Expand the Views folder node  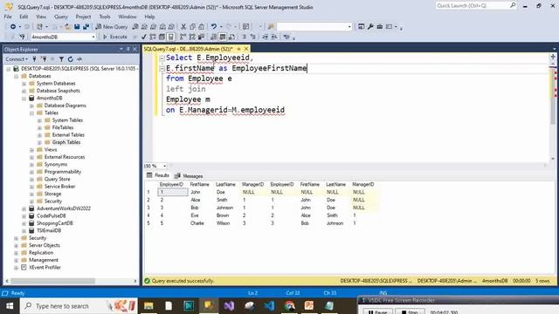tap(31, 150)
